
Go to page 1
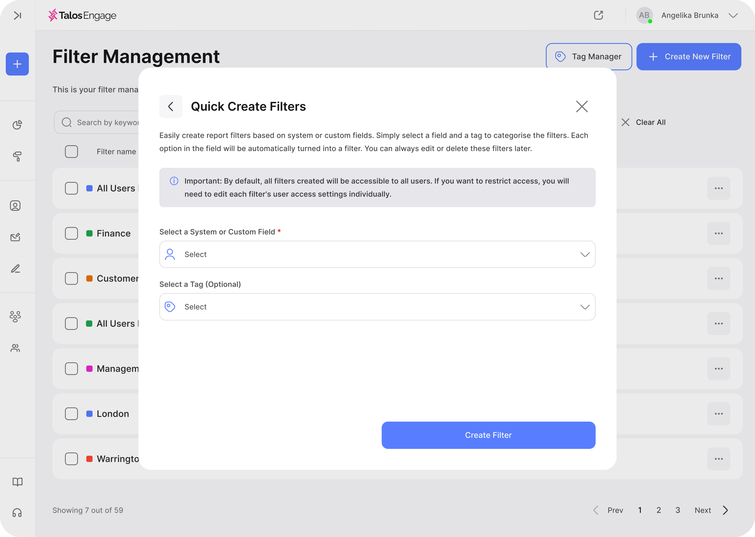pyautogui.click(x=640, y=510)
